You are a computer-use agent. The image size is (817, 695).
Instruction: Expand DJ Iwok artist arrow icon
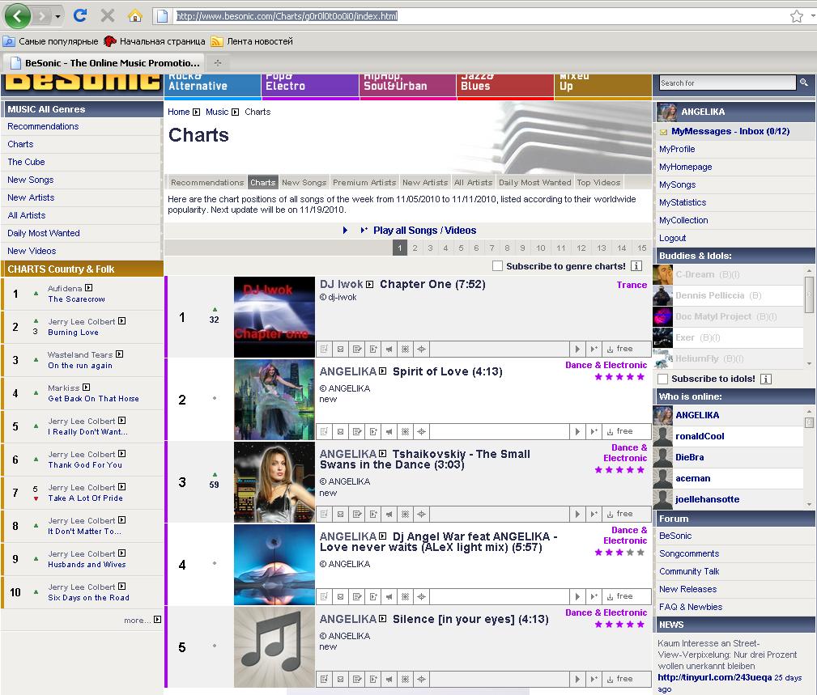click(x=369, y=284)
